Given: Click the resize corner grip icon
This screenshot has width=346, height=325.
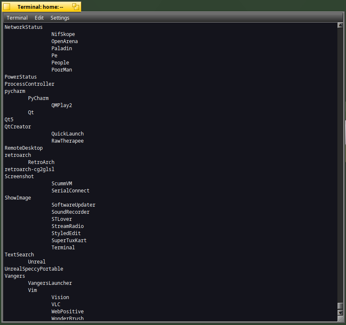Looking at the screenshot, I should [x=341, y=319].
